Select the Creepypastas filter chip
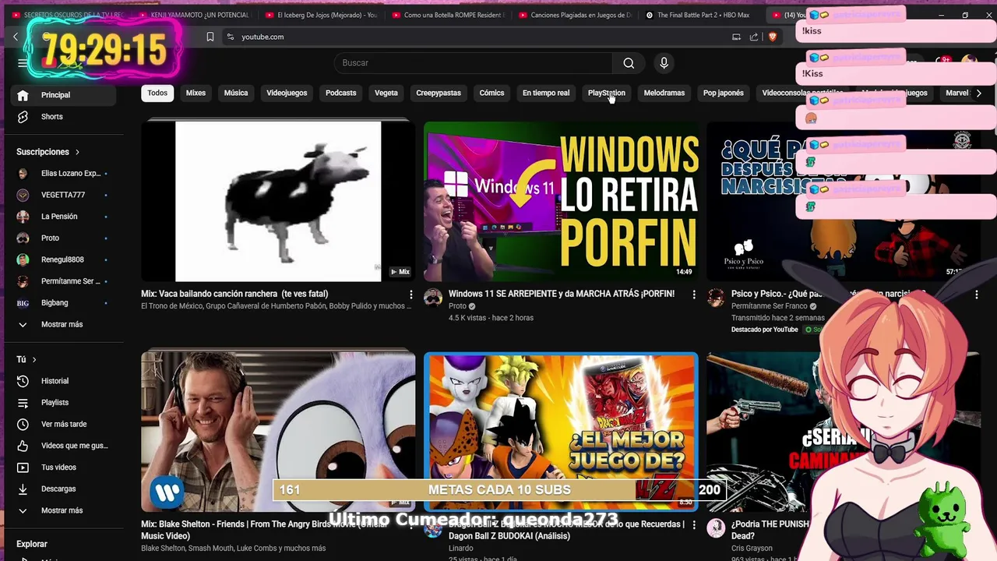The width and height of the screenshot is (997, 561). [439, 93]
